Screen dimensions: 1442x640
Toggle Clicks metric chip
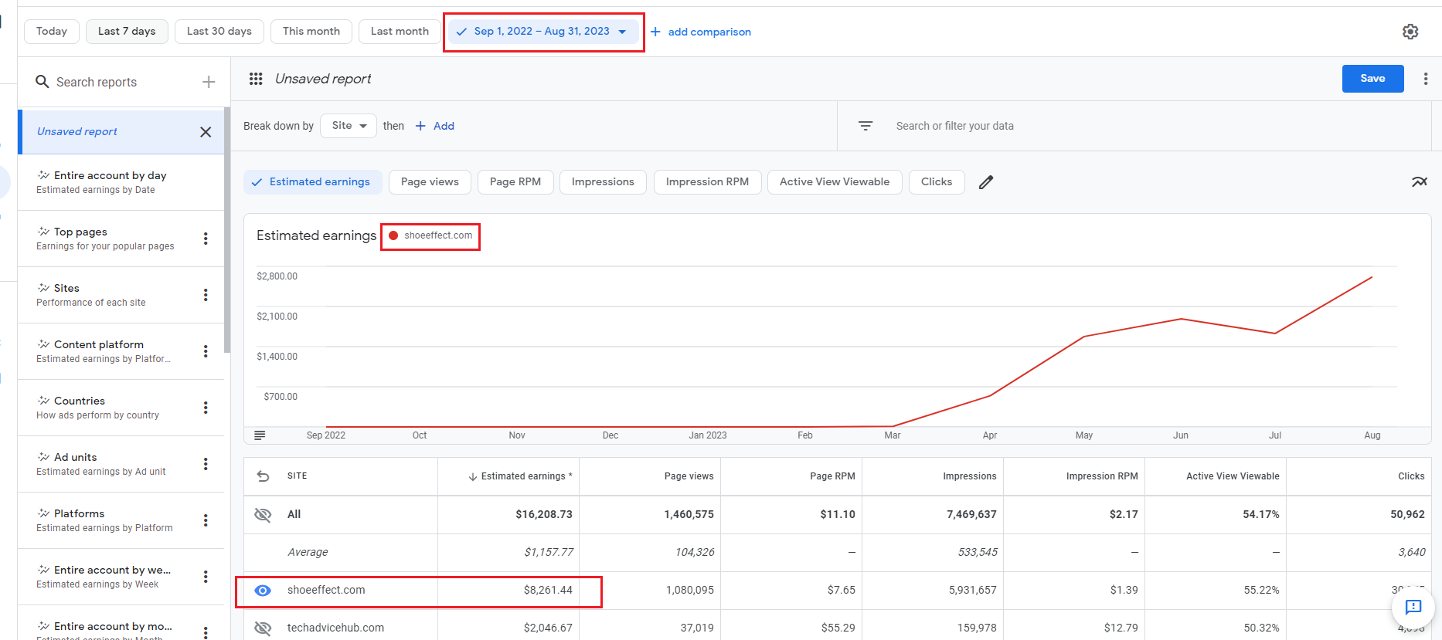coord(937,182)
